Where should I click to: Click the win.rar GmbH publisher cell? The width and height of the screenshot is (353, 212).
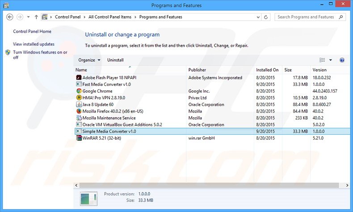(x=202, y=138)
